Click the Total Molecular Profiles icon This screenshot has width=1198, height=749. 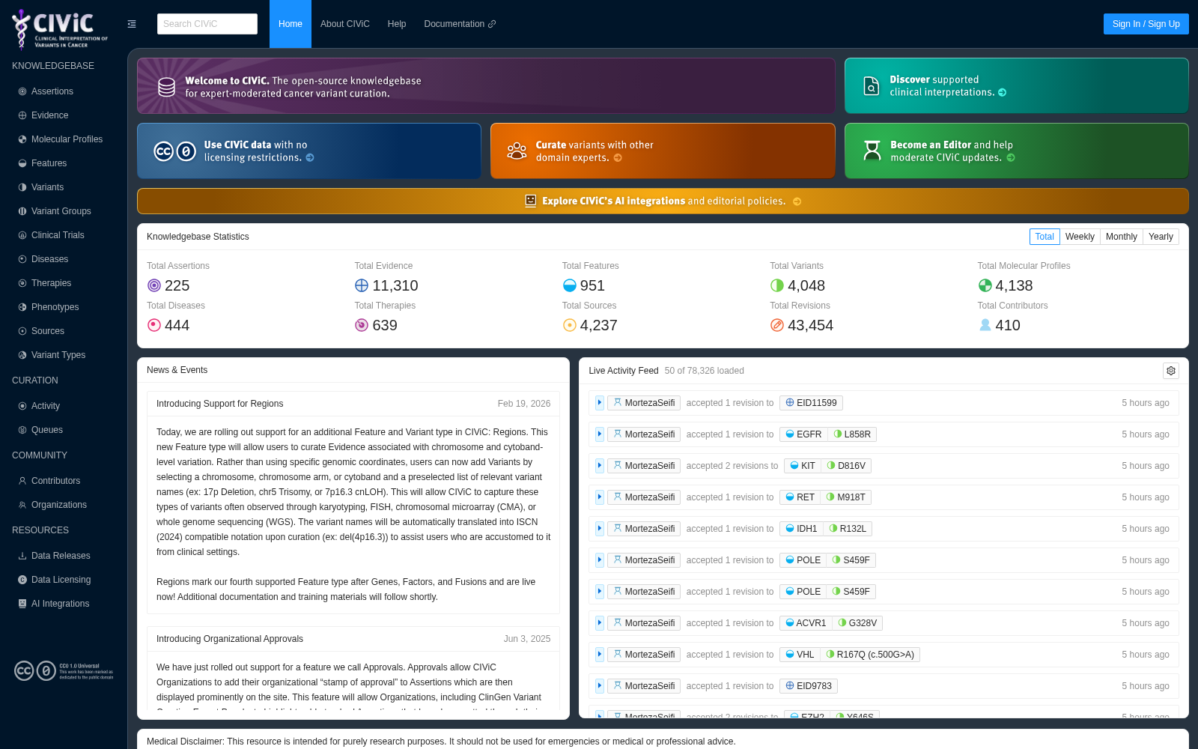pyautogui.click(x=985, y=285)
